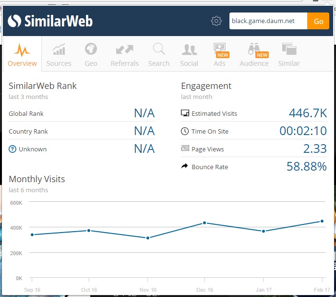This screenshot has width=336, height=297.
Task: Click the 400K axis label
Action: pos(16,228)
